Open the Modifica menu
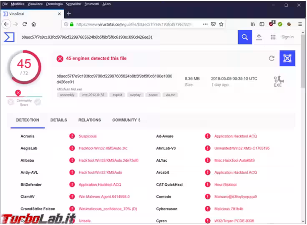Image resolution: width=307 pixels, height=225 pixels. [18, 4]
